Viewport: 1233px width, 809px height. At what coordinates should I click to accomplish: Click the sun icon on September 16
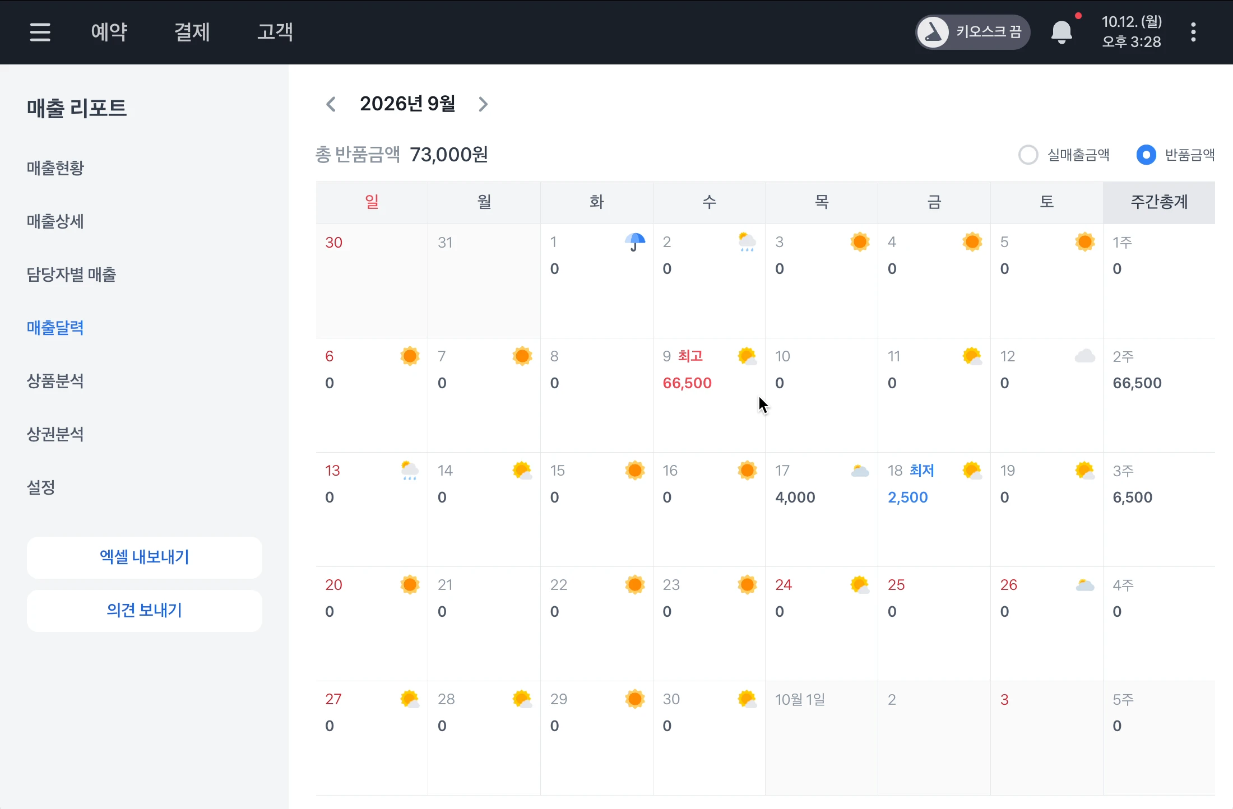747,471
